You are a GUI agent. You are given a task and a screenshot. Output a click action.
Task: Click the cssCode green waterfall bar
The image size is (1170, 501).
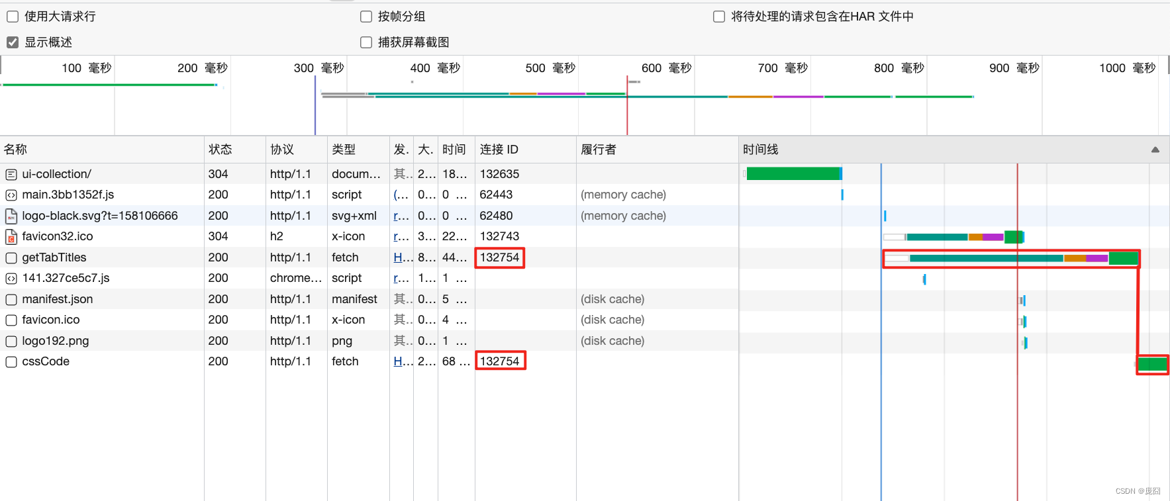[1152, 364]
